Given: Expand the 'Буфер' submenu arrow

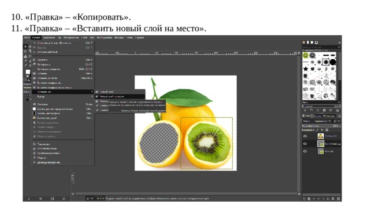Looking at the screenshot, I should point(92,96).
